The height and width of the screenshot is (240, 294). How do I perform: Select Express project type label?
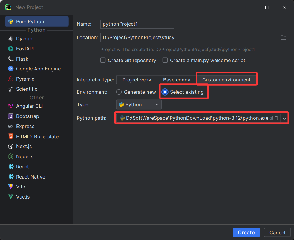25,126
